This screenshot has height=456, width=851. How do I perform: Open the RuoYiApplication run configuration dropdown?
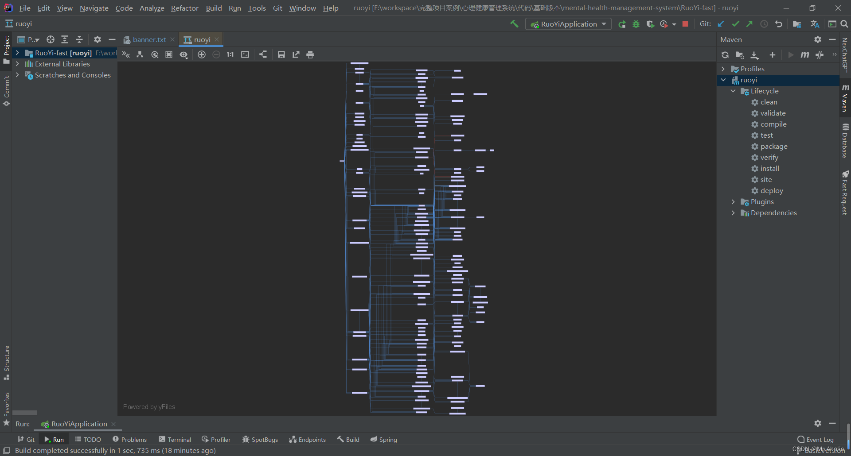click(x=568, y=24)
